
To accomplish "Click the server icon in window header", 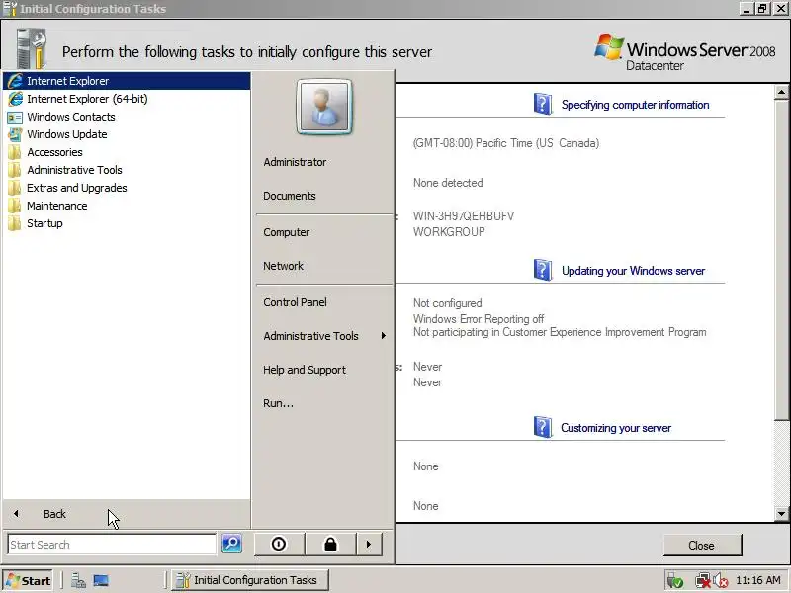I will tap(32, 48).
